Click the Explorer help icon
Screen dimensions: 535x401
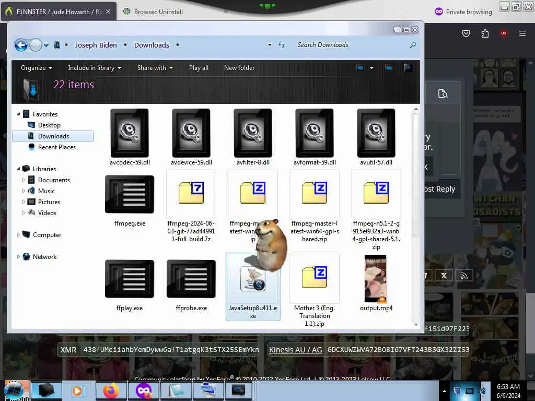point(407,68)
